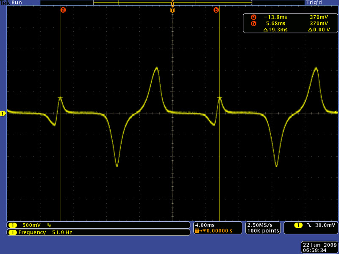Click channel 1 badge beside Frequency measurement

pos(13,232)
